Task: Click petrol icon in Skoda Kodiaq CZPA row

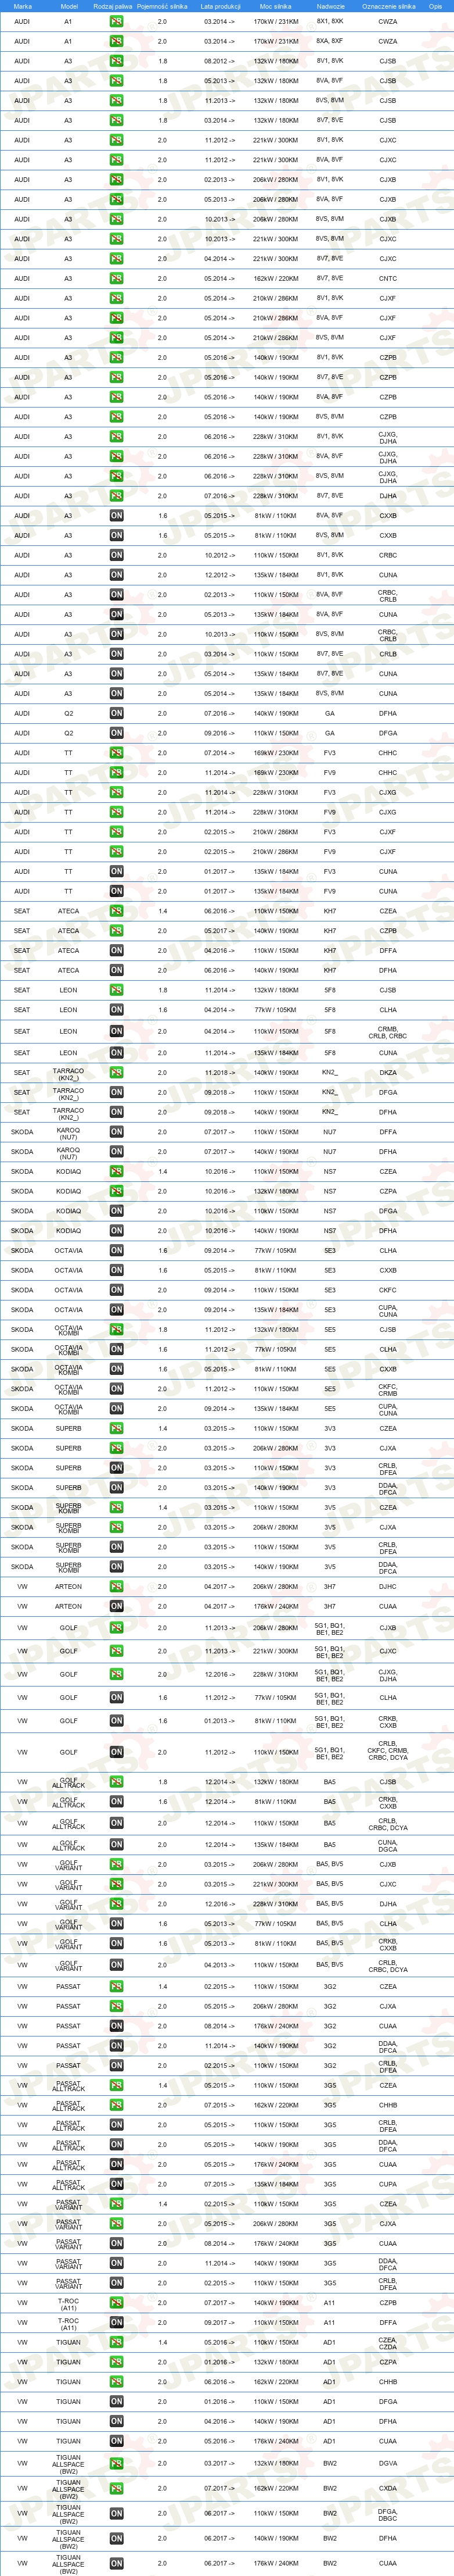Action: [117, 1191]
